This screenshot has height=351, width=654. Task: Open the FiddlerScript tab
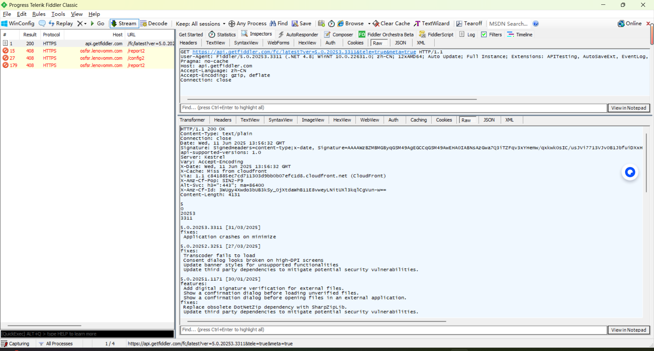pyautogui.click(x=436, y=34)
